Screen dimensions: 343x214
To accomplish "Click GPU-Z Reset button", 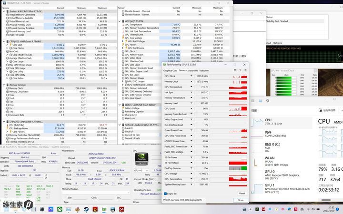I will [242, 194].
